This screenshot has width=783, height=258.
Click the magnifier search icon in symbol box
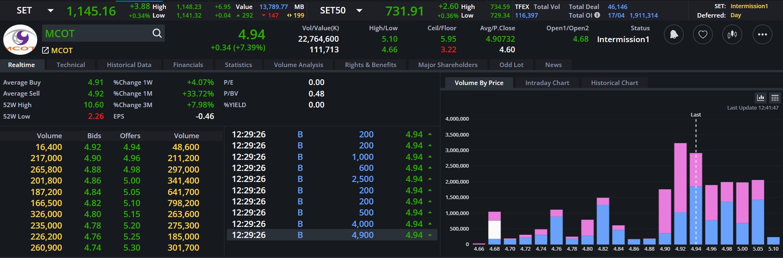[x=157, y=33]
